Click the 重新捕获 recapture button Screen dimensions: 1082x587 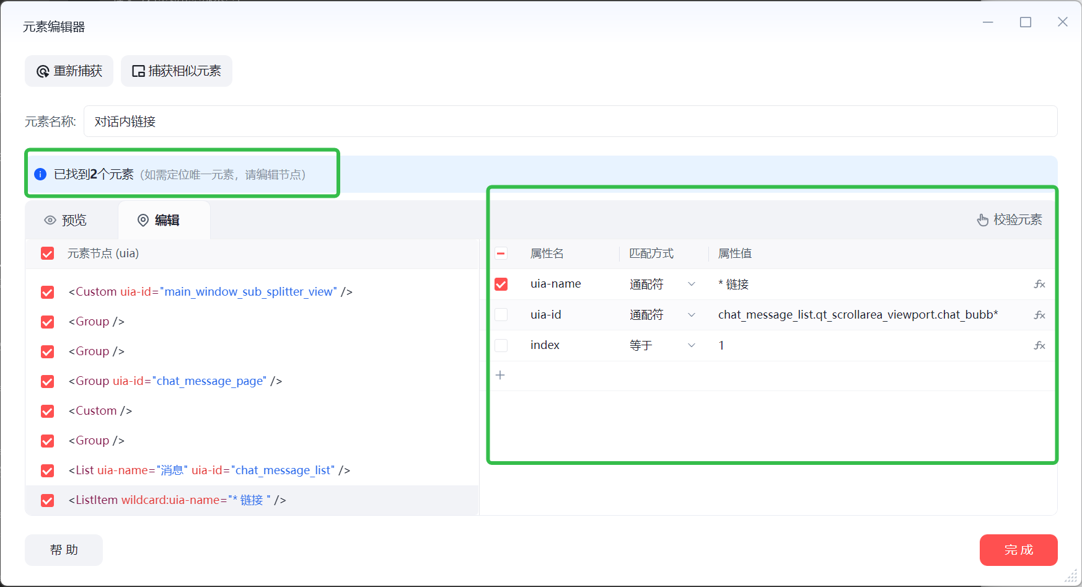pos(69,71)
